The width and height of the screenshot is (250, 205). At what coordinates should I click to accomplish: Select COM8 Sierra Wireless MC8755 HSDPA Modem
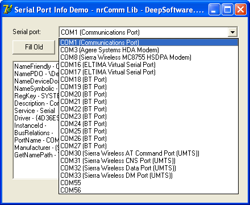pyautogui.click(x=149, y=57)
